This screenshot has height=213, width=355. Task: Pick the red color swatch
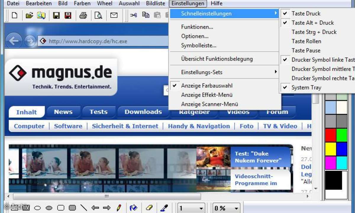330,135
